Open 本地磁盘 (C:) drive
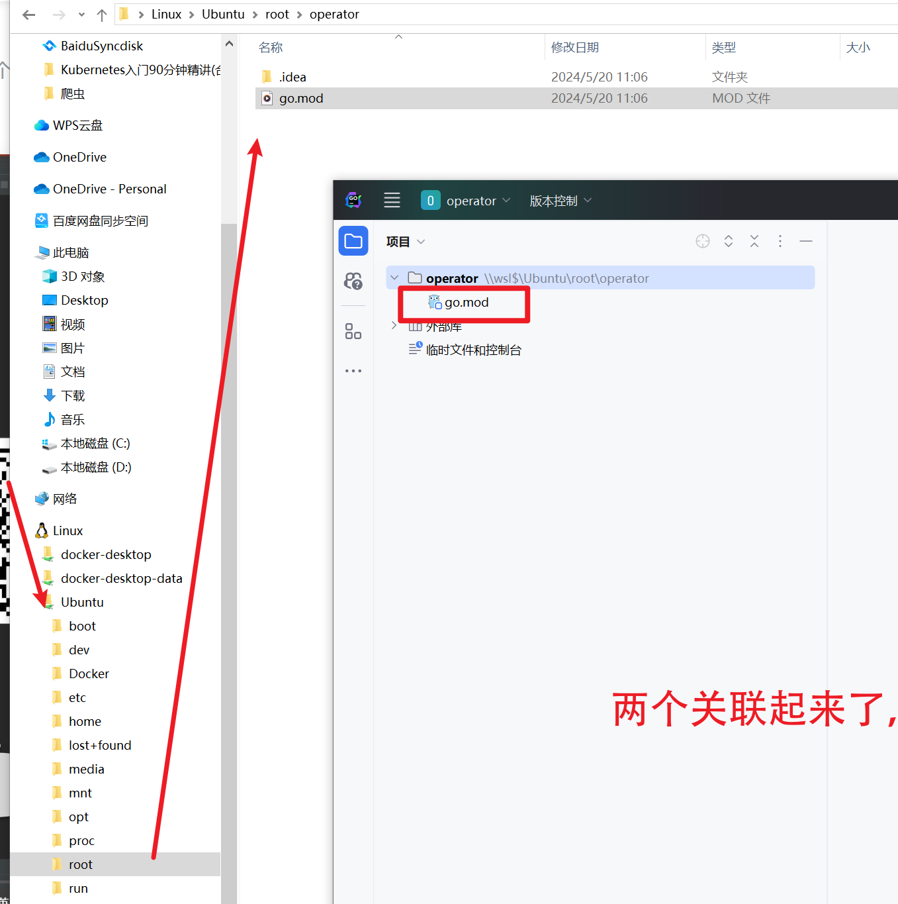898x904 pixels. tap(86, 443)
